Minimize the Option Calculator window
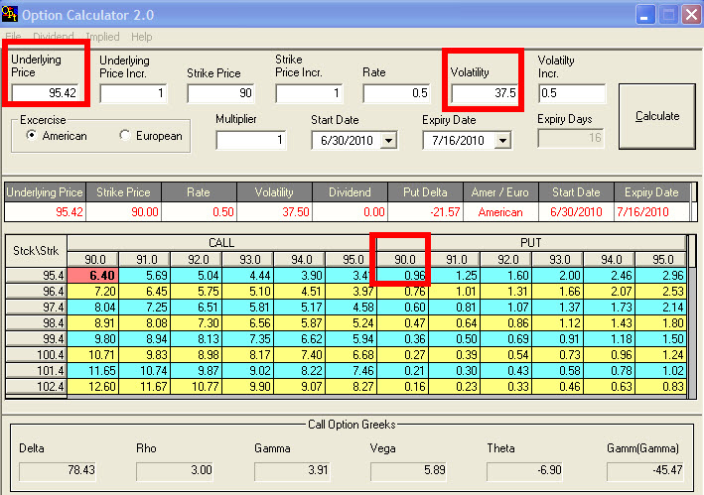This screenshot has width=704, height=495. tap(645, 15)
